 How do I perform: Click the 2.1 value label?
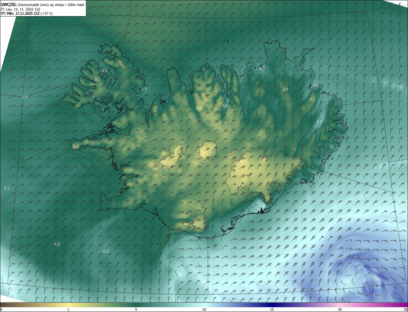click(199, 109)
